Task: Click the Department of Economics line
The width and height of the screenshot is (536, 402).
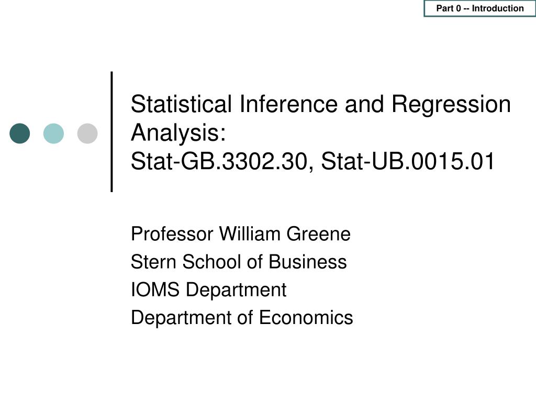Action: pyautogui.click(x=242, y=318)
